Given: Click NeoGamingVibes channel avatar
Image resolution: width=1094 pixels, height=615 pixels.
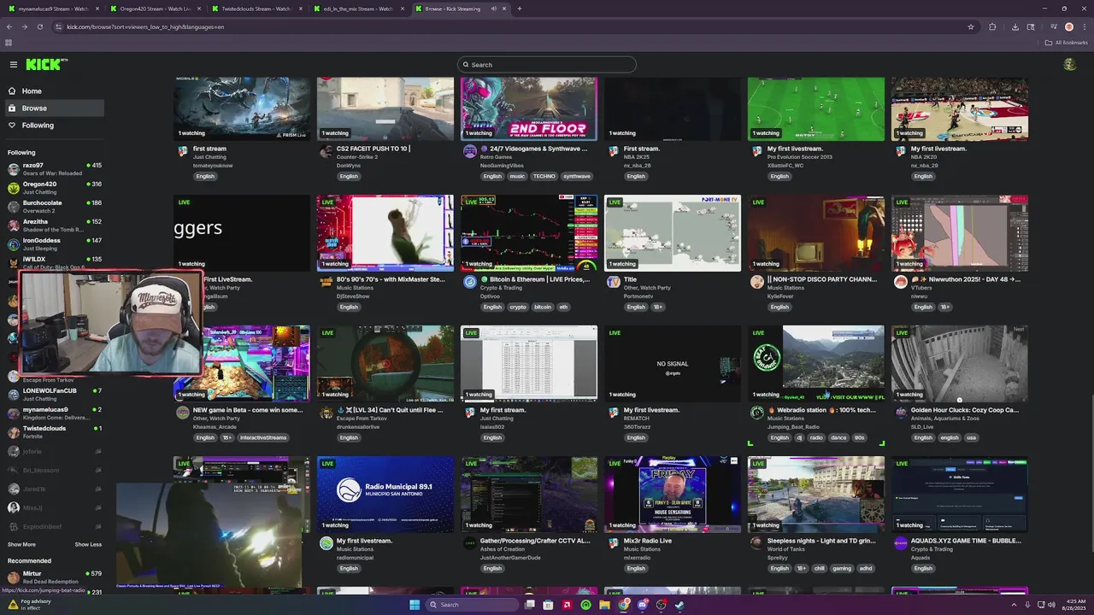Looking at the screenshot, I should tap(469, 151).
